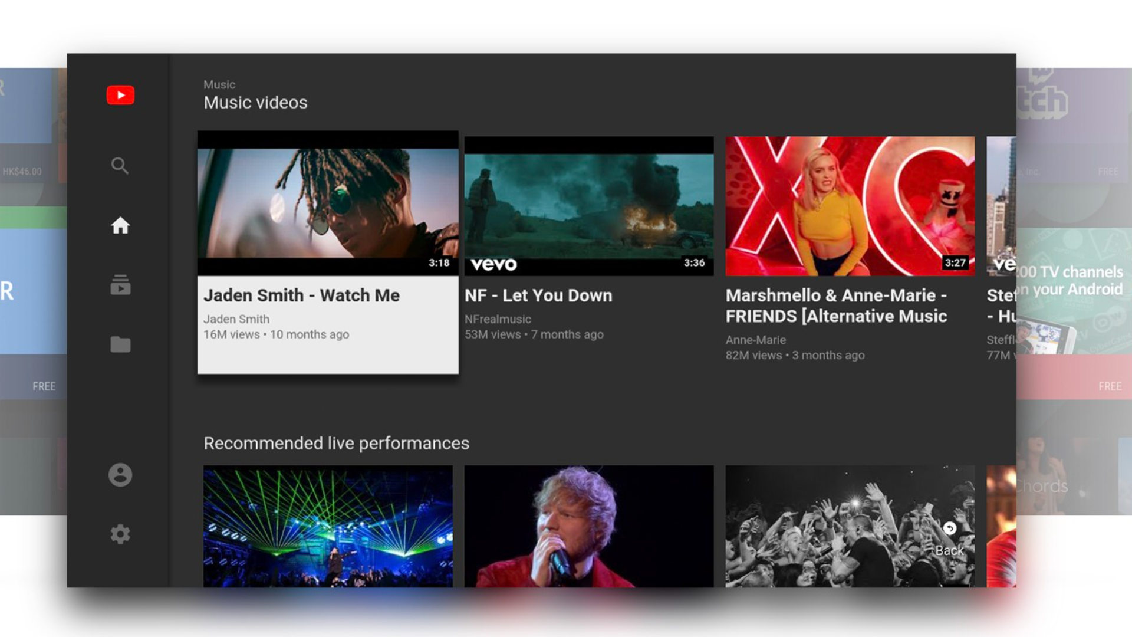
Task: Click the NF - Let You Down title
Action: (x=538, y=295)
